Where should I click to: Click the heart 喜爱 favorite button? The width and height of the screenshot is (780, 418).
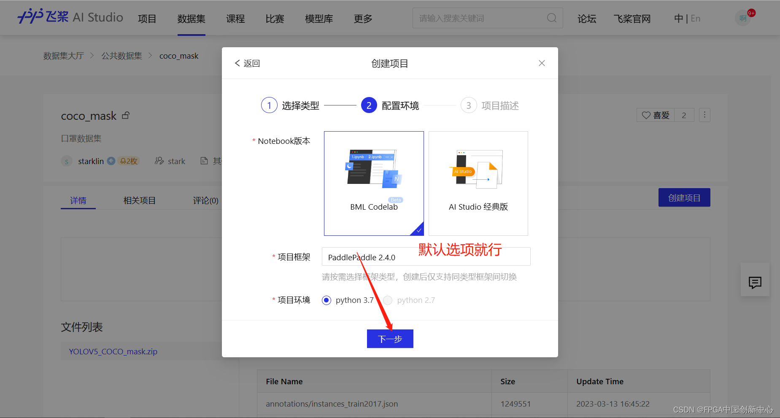(x=656, y=115)
